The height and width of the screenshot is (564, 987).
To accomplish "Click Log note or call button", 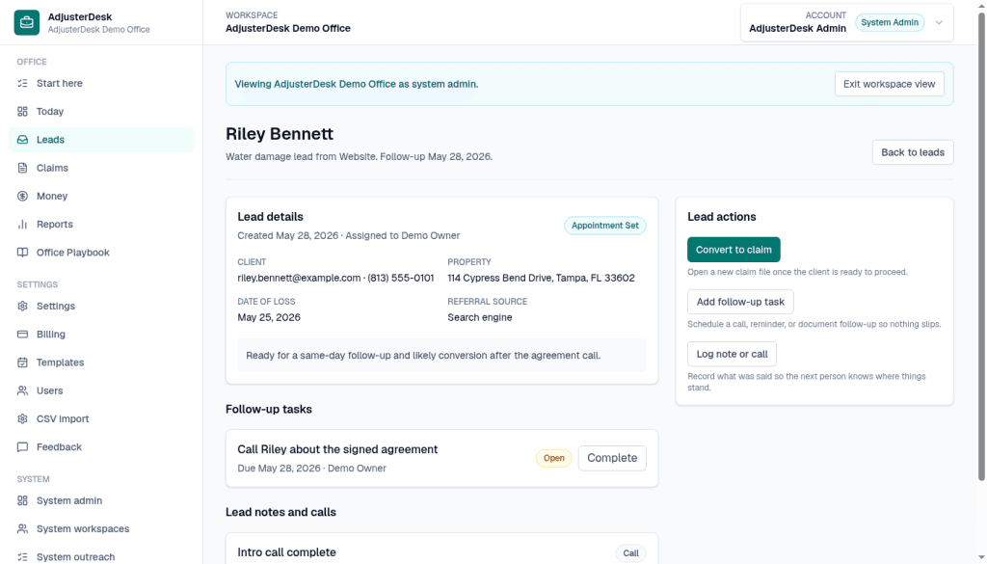I will click(x=732, y=354).
